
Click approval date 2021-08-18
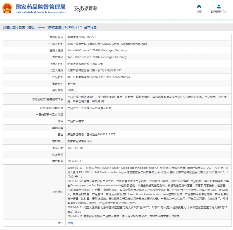[75, 148]
